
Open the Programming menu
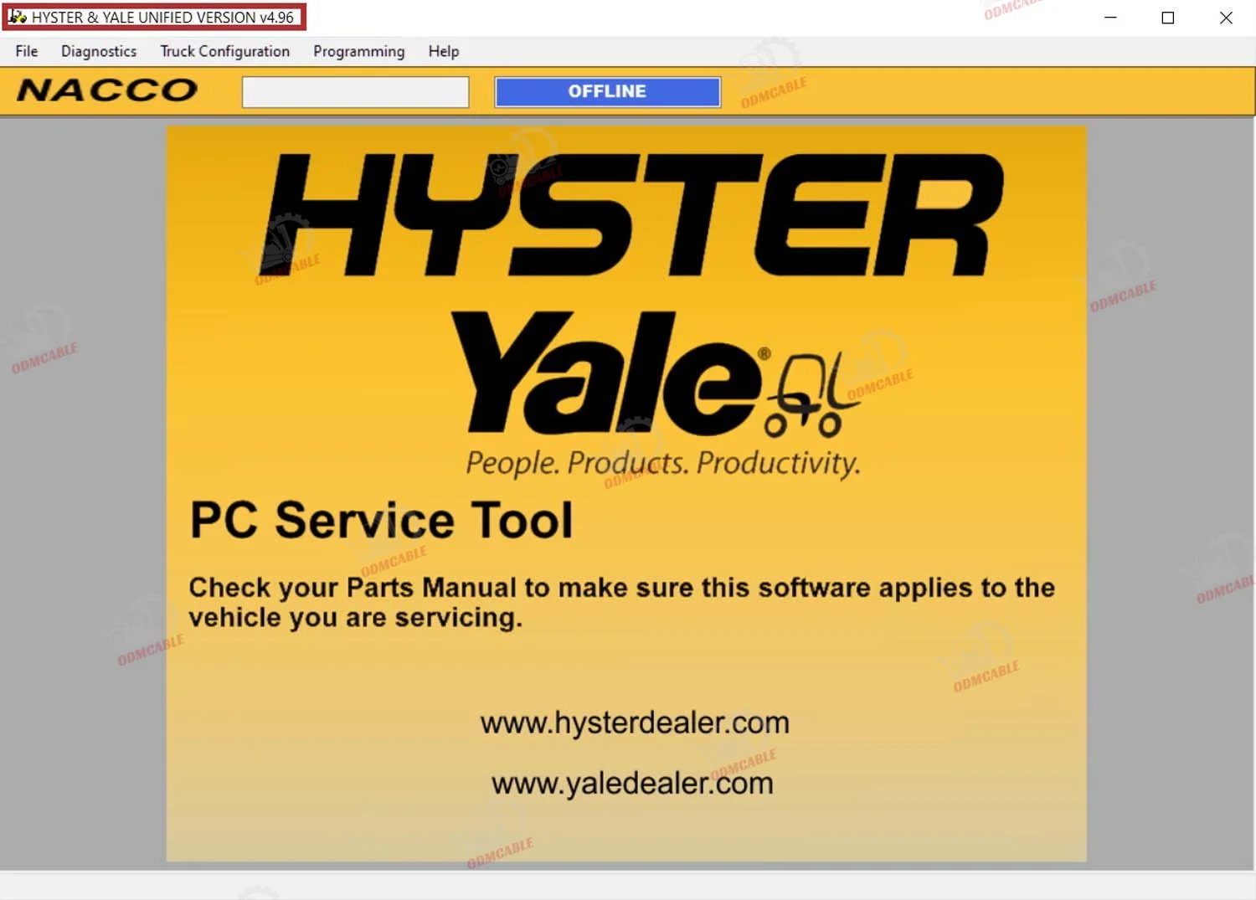tap(358, 51)
